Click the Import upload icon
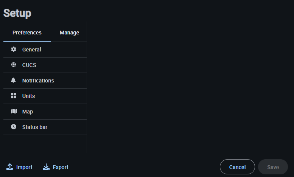The width and height of the screenshot is (294, 177). point(10,167)
